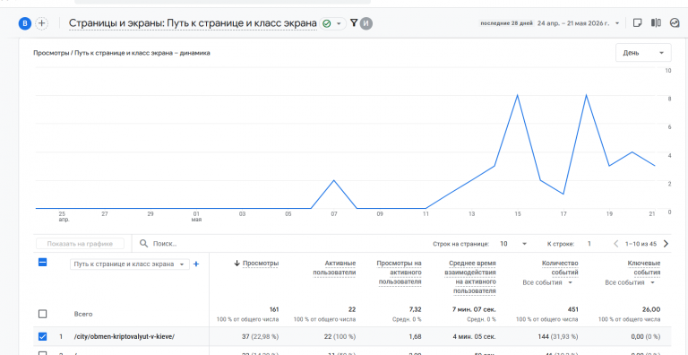
Task: Open the rows per page dropdown showing 10
Action: point(513,244)
